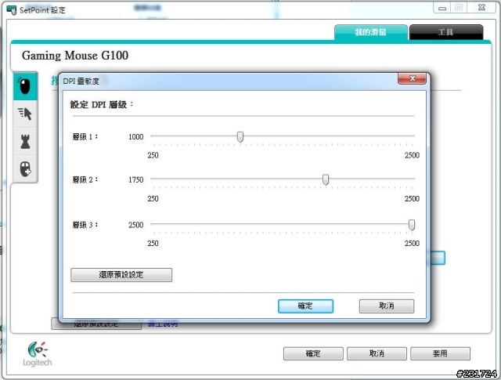Image resolution: width=501 pixels, height=380 pixels.
Task: Open the mouse plus icon in sidebar
Action: [25, 169]
